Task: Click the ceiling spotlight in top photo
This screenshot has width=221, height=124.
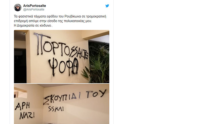Action: (24, 33)
